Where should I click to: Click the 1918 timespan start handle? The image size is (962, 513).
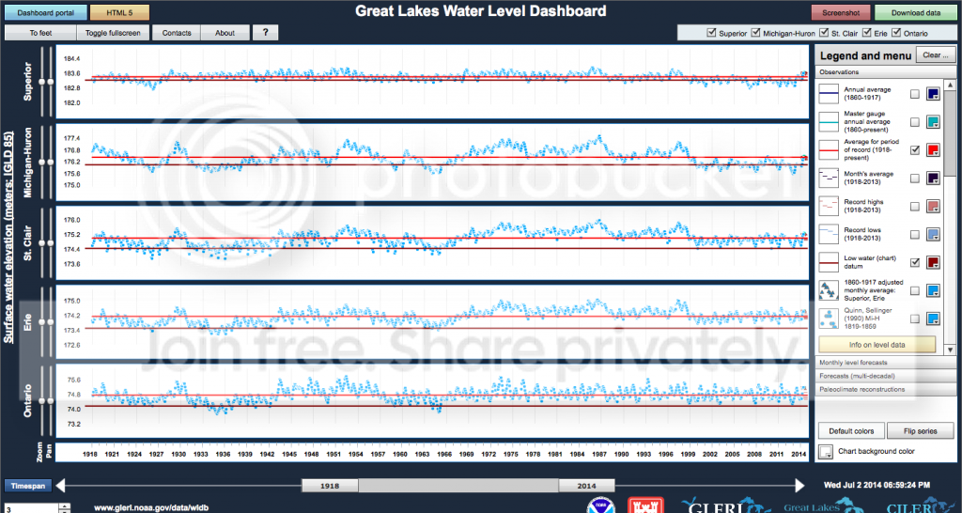[x=330, y=486]
